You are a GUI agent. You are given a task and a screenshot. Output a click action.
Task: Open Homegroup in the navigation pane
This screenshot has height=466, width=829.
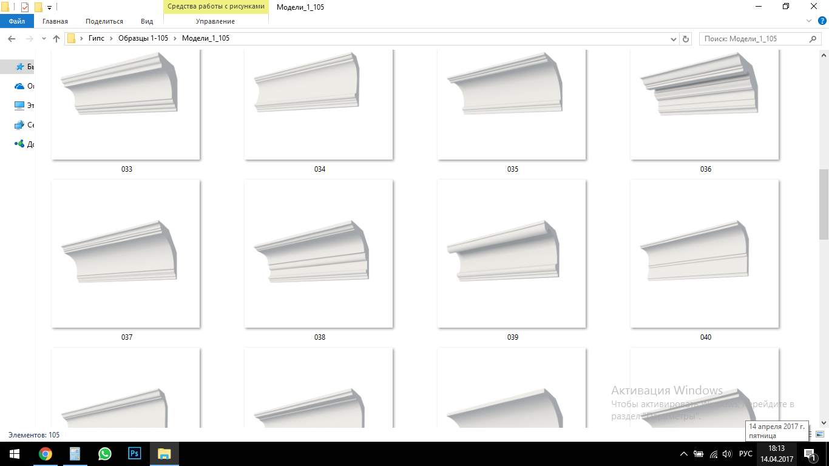pyautogui.click(x=19, y=144)
